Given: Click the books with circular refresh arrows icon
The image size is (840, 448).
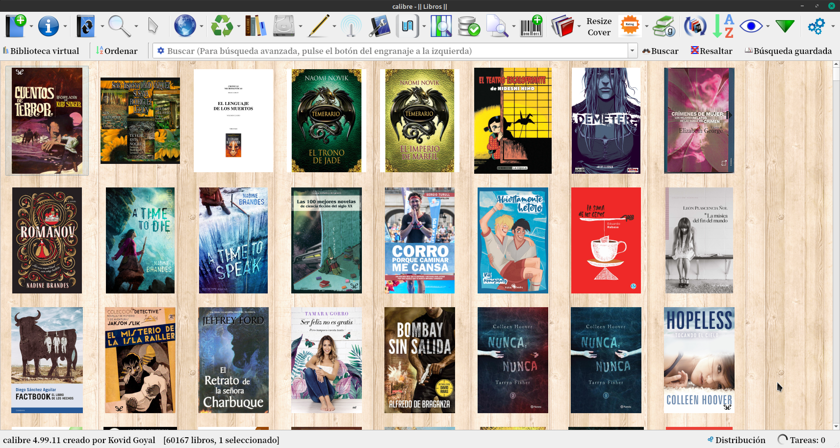Looking at the screenshot, I should tap(695, 26).
